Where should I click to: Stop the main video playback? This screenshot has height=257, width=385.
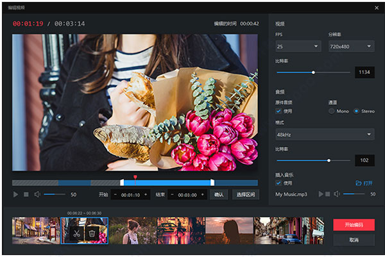pos(26,194)
